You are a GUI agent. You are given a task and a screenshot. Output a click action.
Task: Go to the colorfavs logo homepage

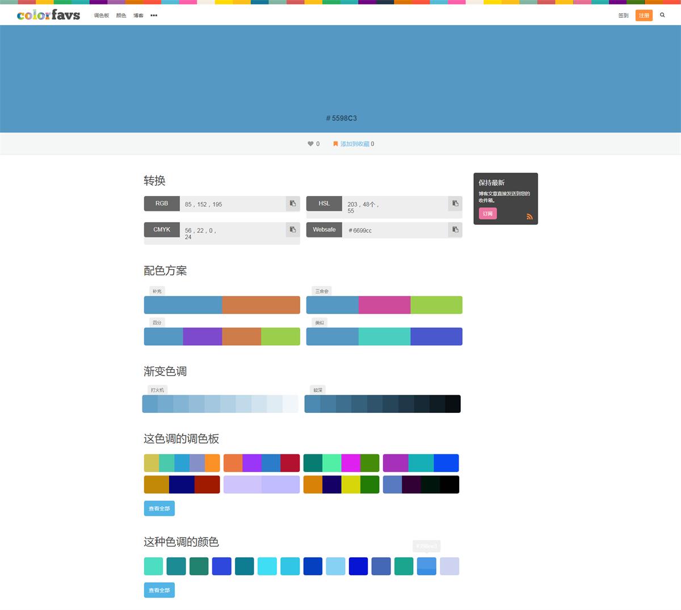click(x=48, y=15)
